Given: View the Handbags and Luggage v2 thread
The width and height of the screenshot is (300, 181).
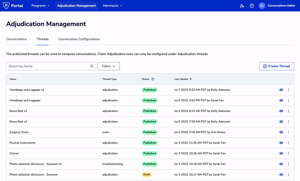Looking at the screenshot, I should pyautogui.click(x=281, y=90).
